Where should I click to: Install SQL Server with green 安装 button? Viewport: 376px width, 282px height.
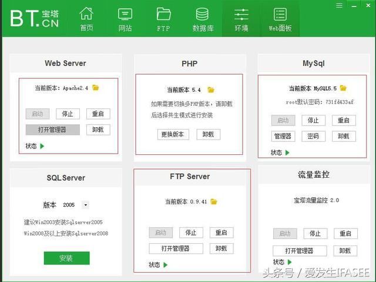click(66, 258)
